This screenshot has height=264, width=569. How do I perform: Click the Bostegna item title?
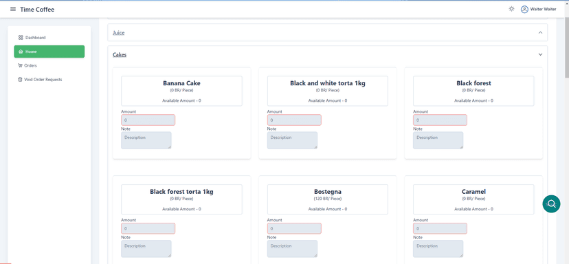pos(328,192)
